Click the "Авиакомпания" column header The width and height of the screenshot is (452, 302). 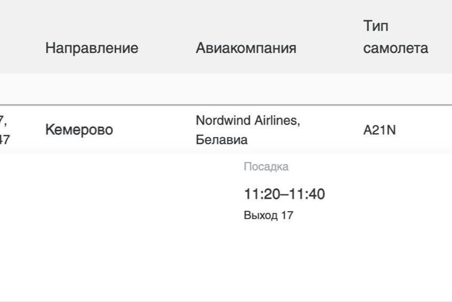coord(246,48)
